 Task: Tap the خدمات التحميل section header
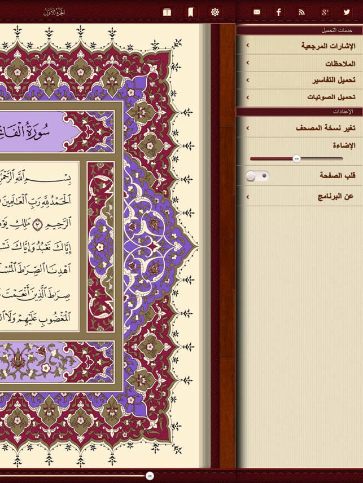(x=299, y=30)
